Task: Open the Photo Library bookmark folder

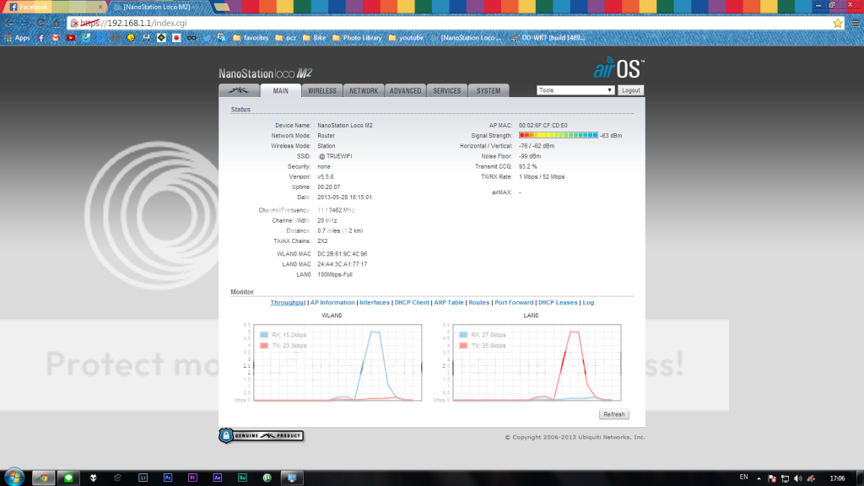Action: [357, 38]
